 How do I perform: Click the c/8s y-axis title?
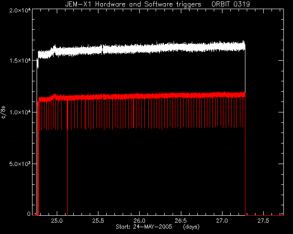point(4,112)
